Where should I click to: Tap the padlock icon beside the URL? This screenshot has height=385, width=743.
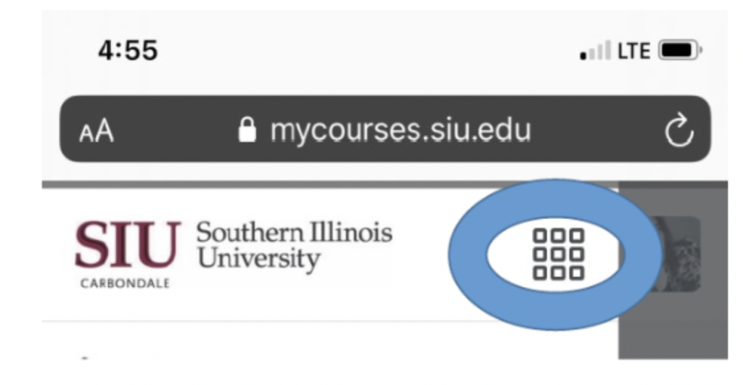[247, 130]
